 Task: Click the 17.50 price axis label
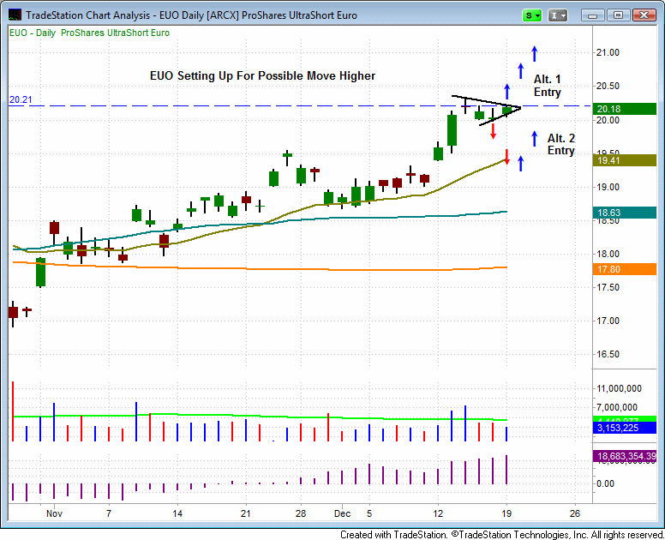point(608,288)
